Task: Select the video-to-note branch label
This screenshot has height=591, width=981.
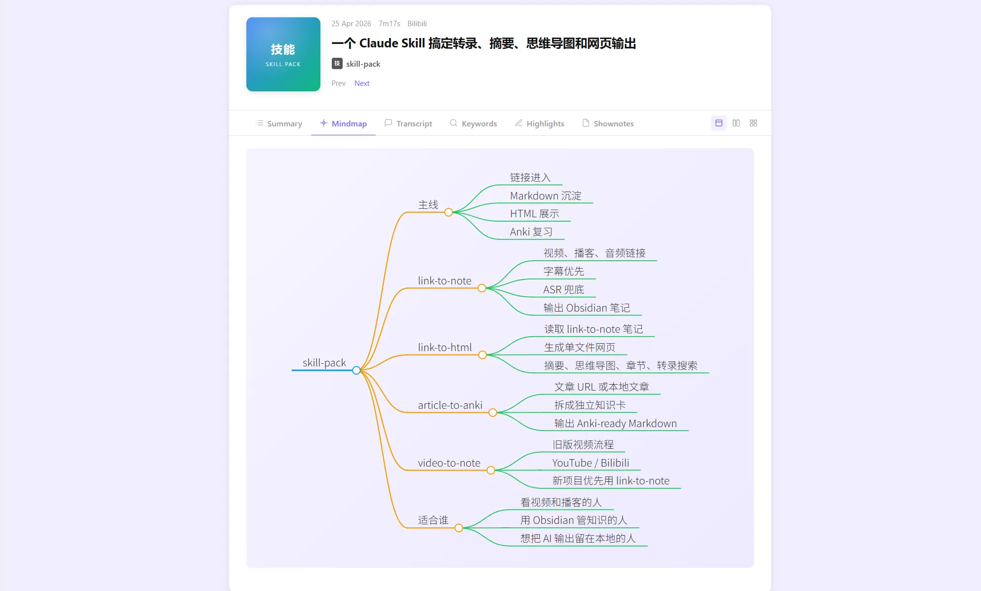Action: tap(449, 463)
